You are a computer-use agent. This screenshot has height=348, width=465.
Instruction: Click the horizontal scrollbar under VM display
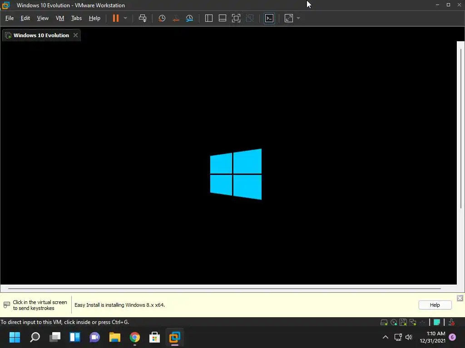click(224, 288)
